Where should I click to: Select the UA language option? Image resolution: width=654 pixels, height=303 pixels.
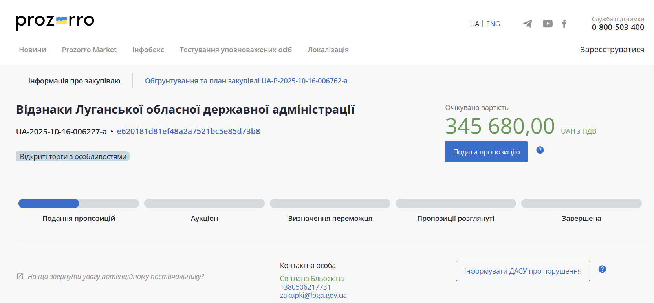[474, 24]
